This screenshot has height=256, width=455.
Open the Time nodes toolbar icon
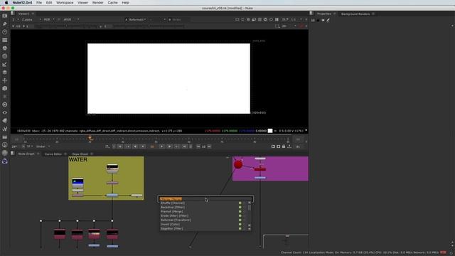[x=5, y=32]
